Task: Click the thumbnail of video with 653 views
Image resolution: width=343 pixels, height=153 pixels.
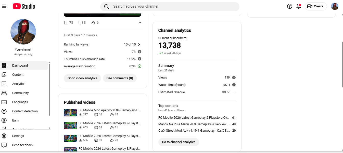Action: tap(70, 125)
